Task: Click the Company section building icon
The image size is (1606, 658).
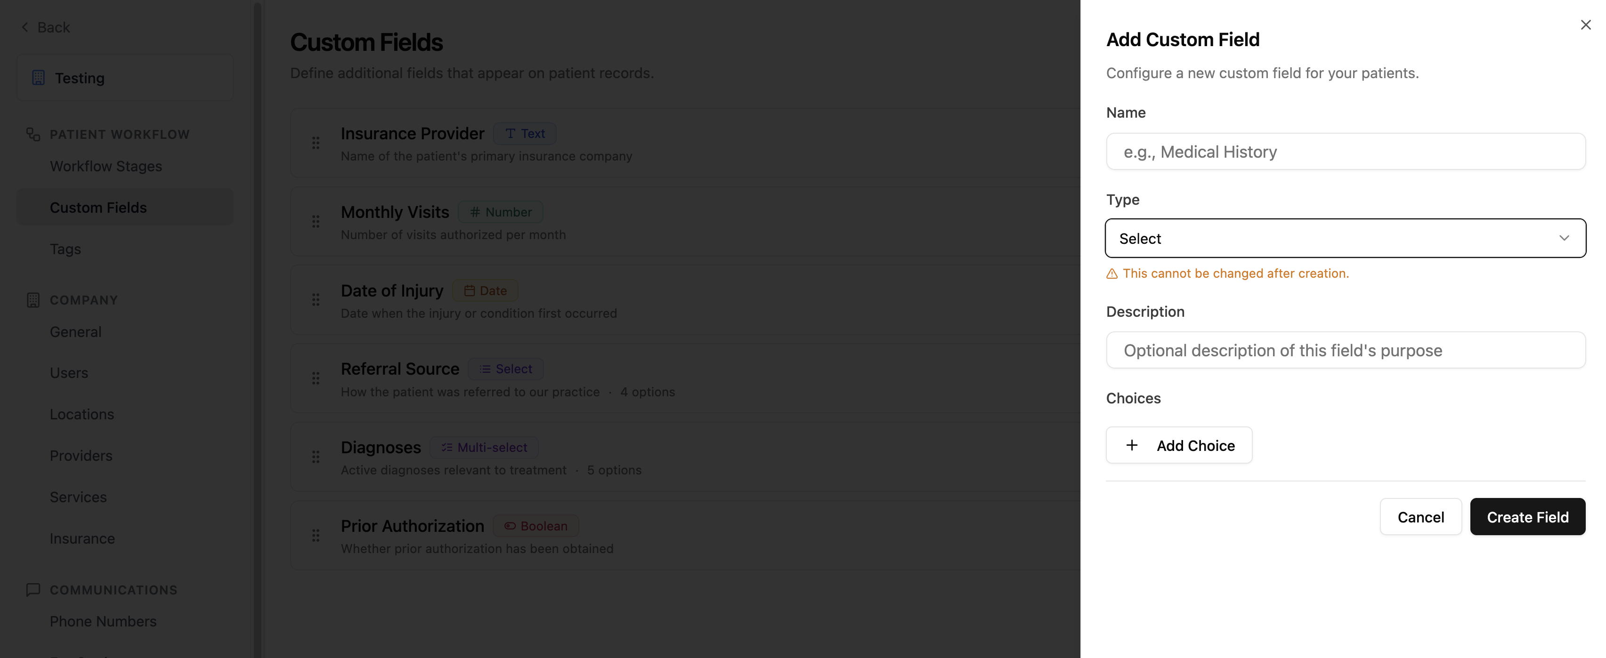Action: pos(33,300)
